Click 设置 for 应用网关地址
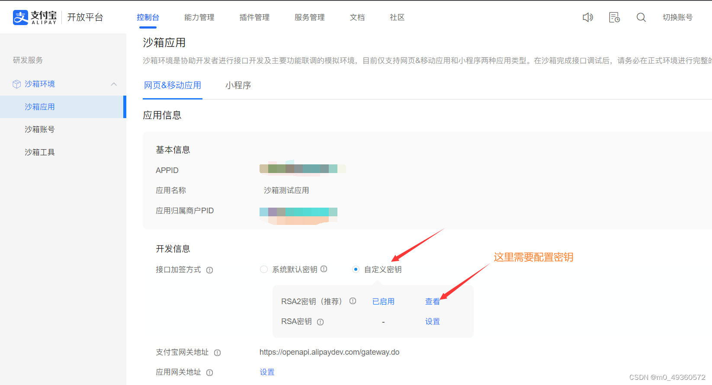This screenshot has width=712, height=385. (x=267, y=372)
